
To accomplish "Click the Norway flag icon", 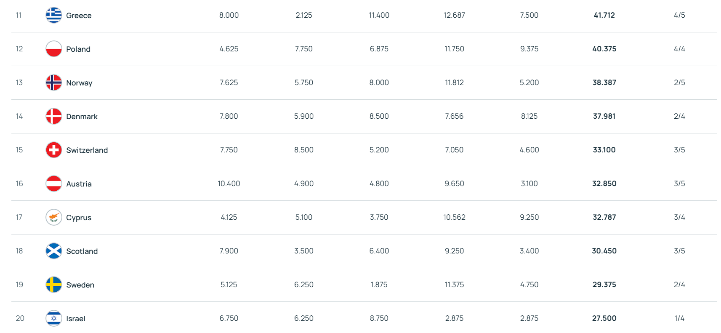I will coord(54,83).
